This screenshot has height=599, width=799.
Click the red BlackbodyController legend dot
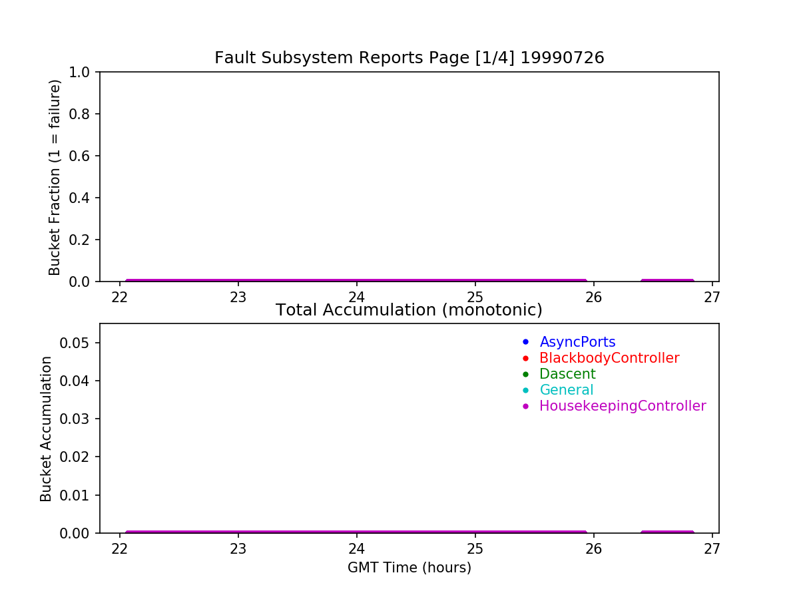coord(525,358)
